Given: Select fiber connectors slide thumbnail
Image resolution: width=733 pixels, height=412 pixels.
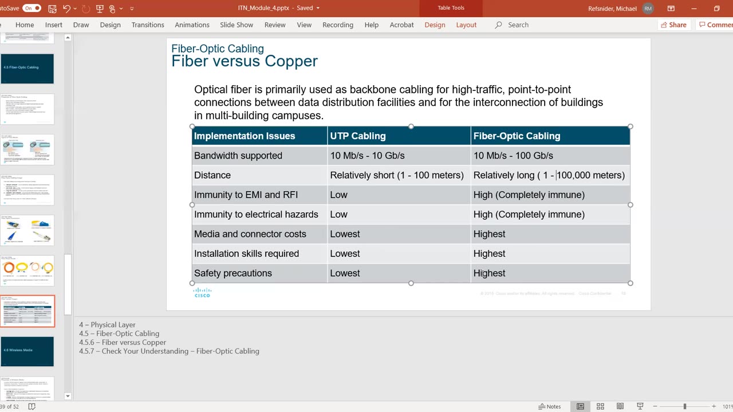Looking at the screenshot, I should point(27,230).
